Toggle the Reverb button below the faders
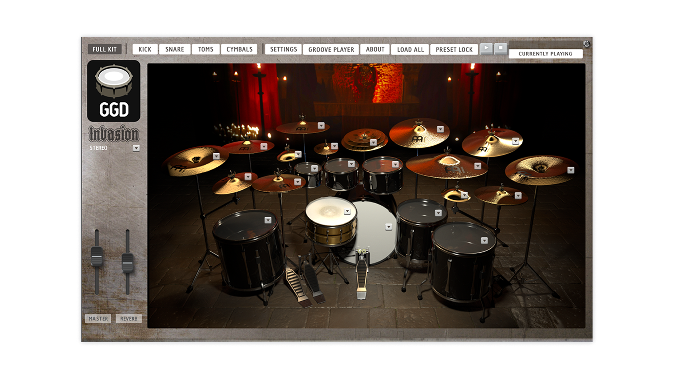Viewport: 674px width, 379px height. (128, 319)
